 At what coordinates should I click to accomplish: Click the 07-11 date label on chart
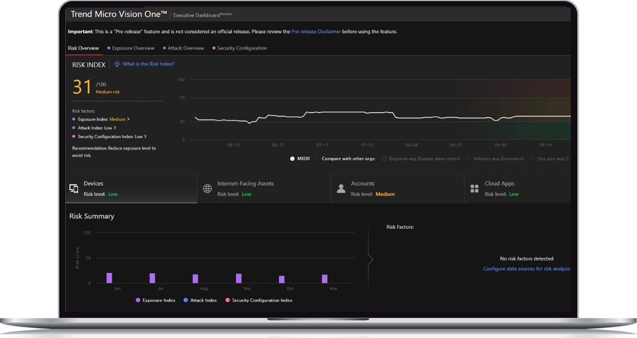click(x=322, y=145)
